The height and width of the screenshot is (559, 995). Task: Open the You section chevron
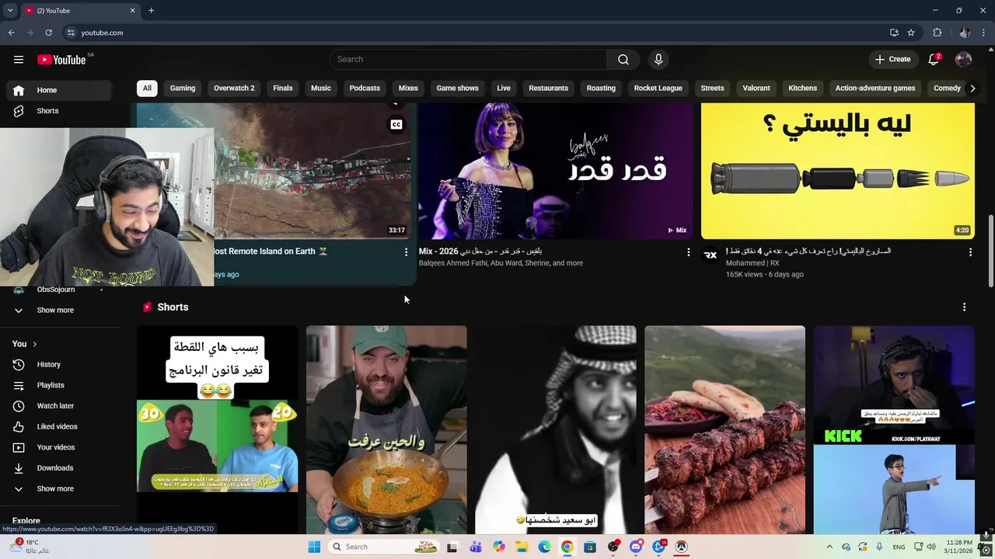click(34, 344)
